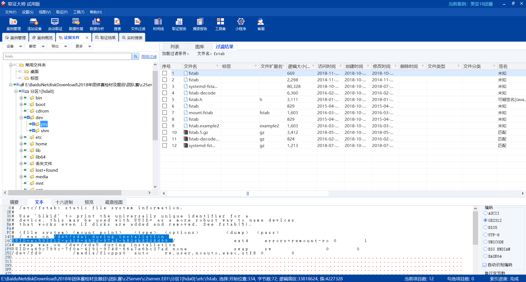Click systemd-fst gz archive icon in row 12
This screenshot has height=282, width=526.
186,145
